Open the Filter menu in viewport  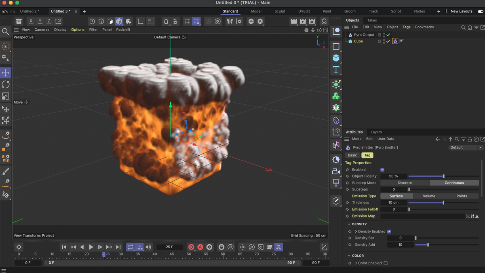point(93,30)
